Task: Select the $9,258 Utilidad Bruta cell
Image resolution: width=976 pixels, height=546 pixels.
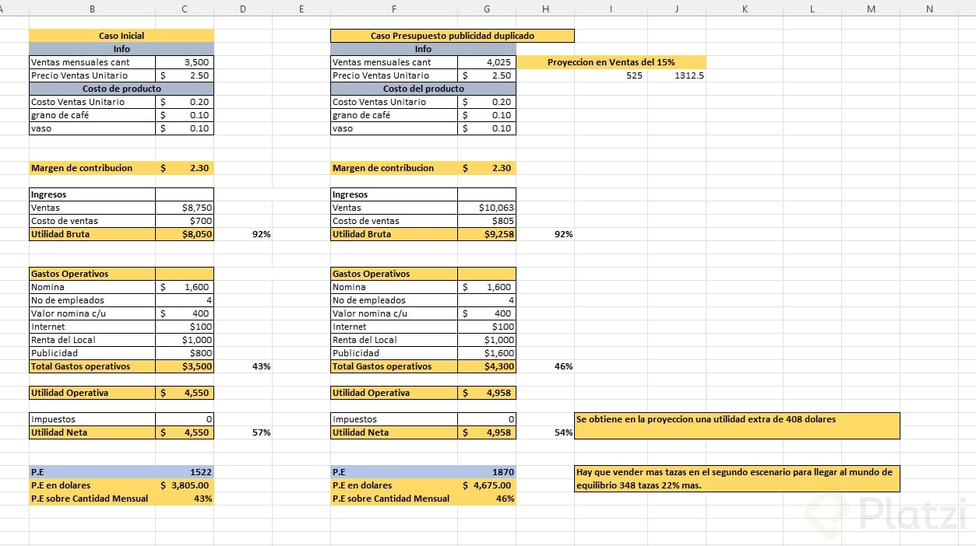Action: (487, 234)
